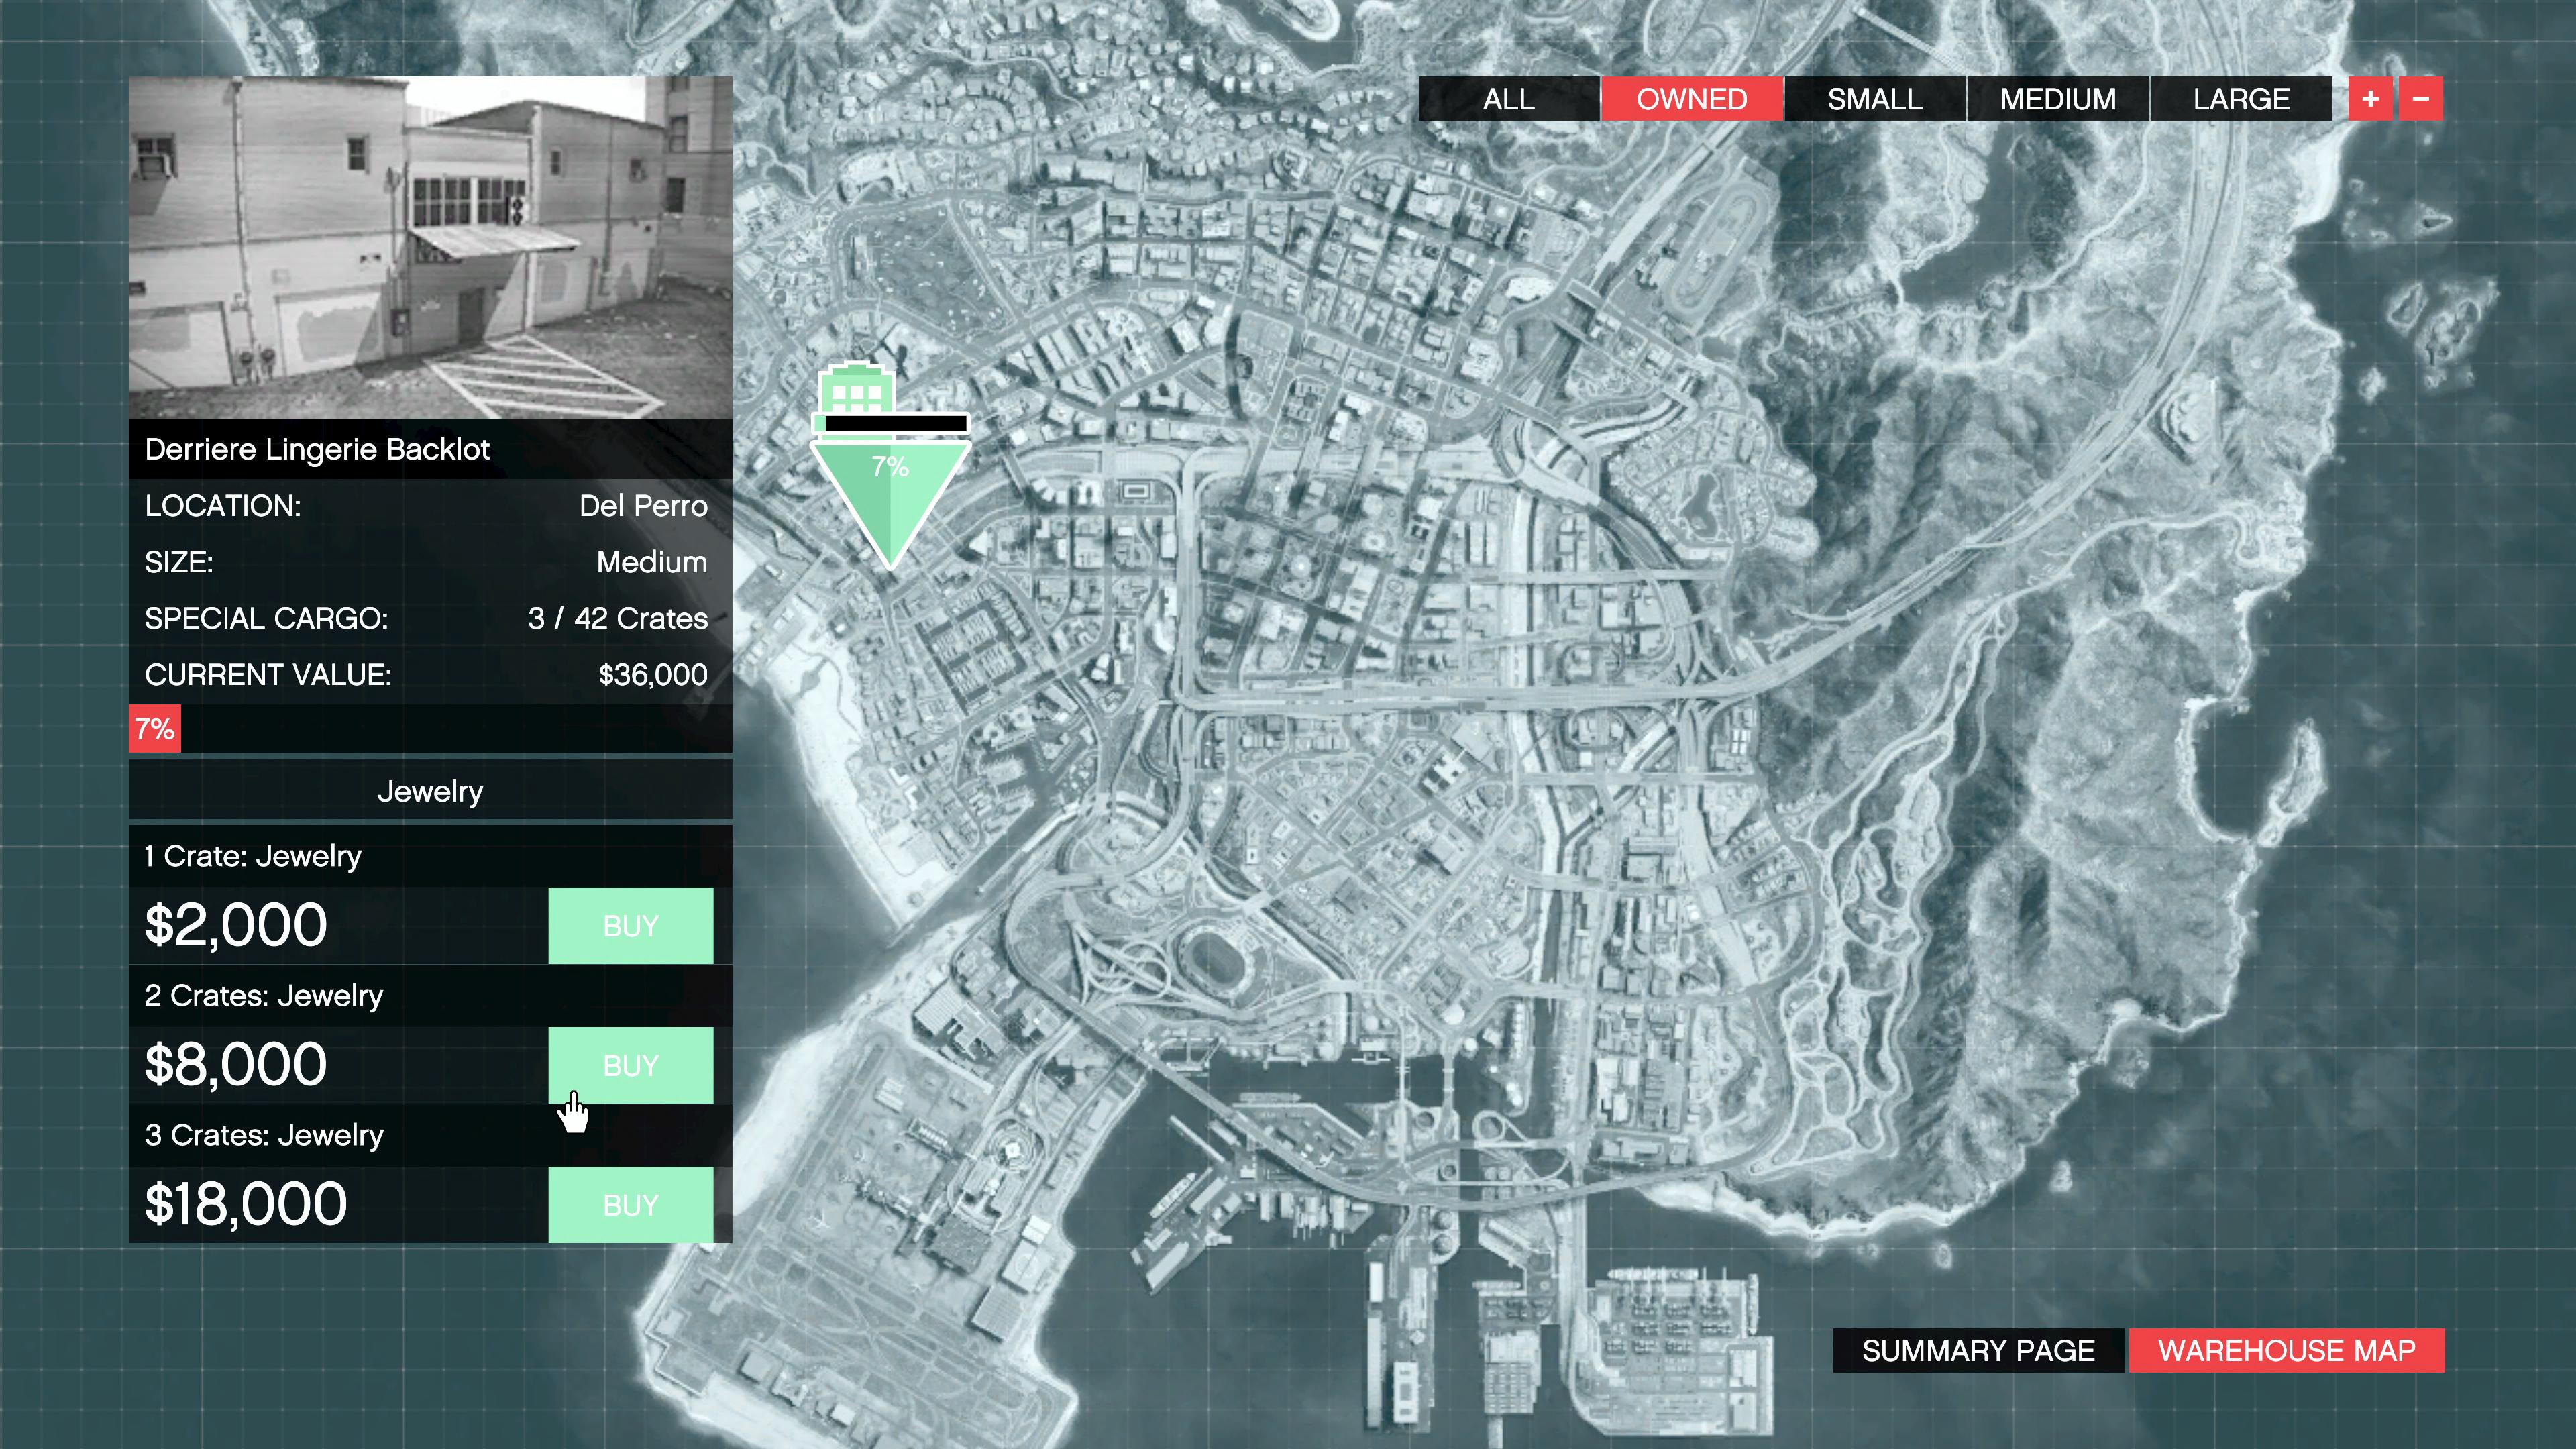Buy 3 crates of Jewelry for $18,000
The image size is (2576, 1449).
click(x=630, y=1205)
